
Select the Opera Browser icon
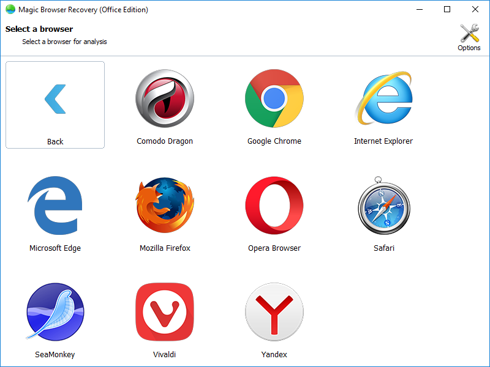coord(274,206)
